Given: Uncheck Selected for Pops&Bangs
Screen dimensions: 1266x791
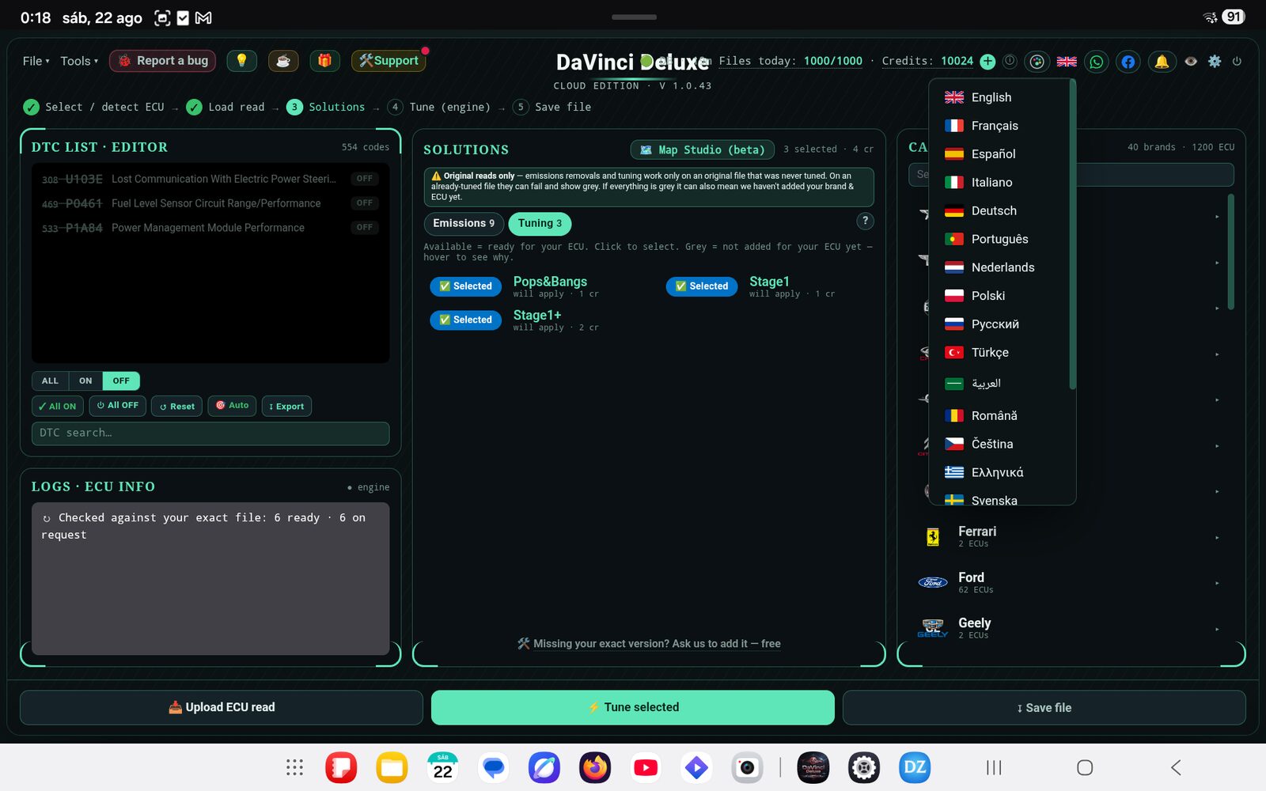Looking at the screenshot, I should click(465, 286).
